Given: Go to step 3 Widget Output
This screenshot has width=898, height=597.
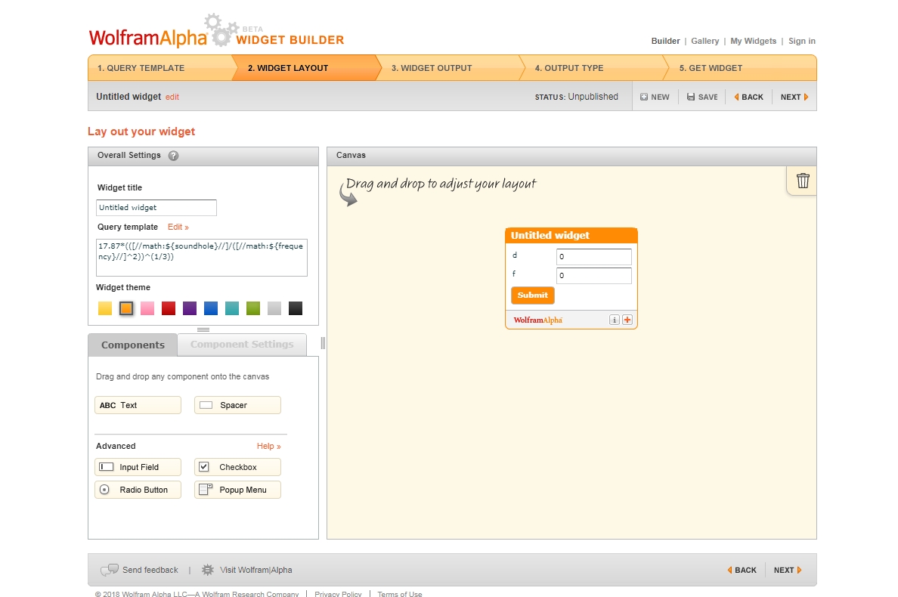Looking at the screenshot, I should tap(450, 67).
